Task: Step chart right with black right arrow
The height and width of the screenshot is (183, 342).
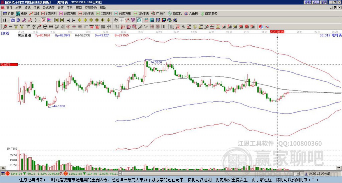Action: click(74, 20)
